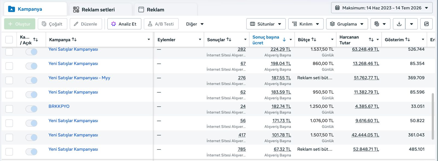Sort by Sonuçlar column arrows
This screenshot has width=438, height=161.
point(229,39)
